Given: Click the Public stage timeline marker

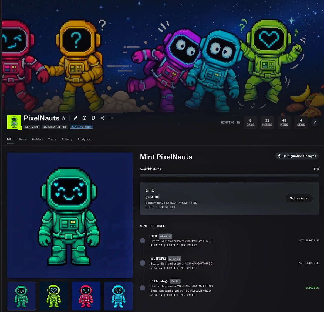Looking at the screenshot, I should point(143,288).
